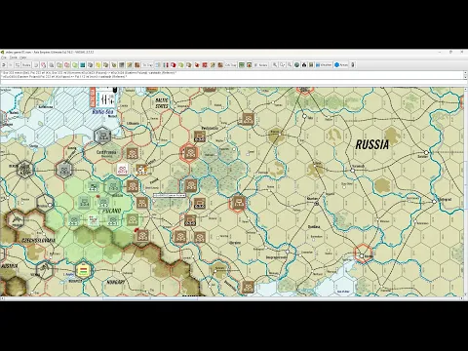468x351 pixels.
Task: Click the red square toolbar icon
Action: pyautogui.click(x=205, y=65)
